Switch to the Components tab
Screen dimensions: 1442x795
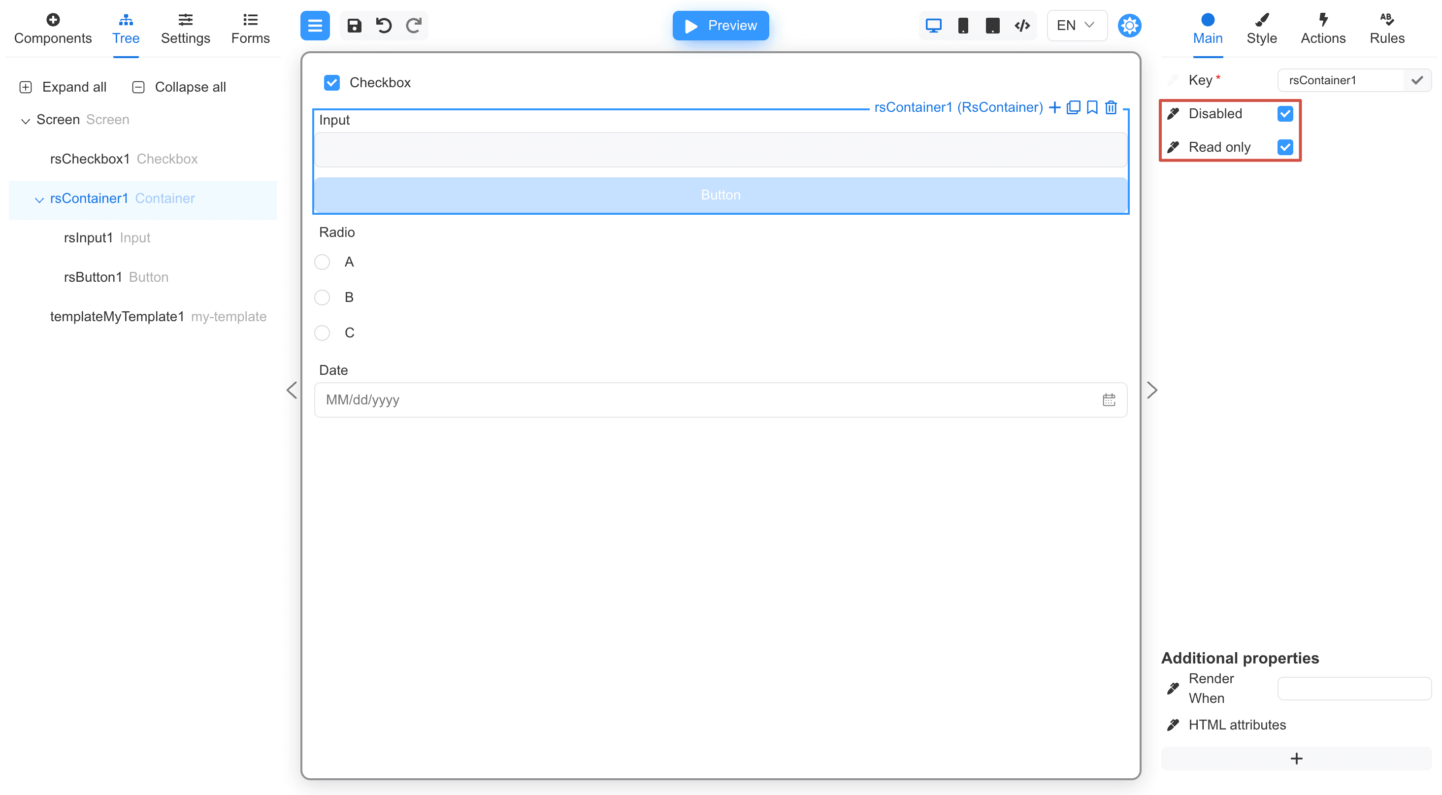[x=53, y=29]
